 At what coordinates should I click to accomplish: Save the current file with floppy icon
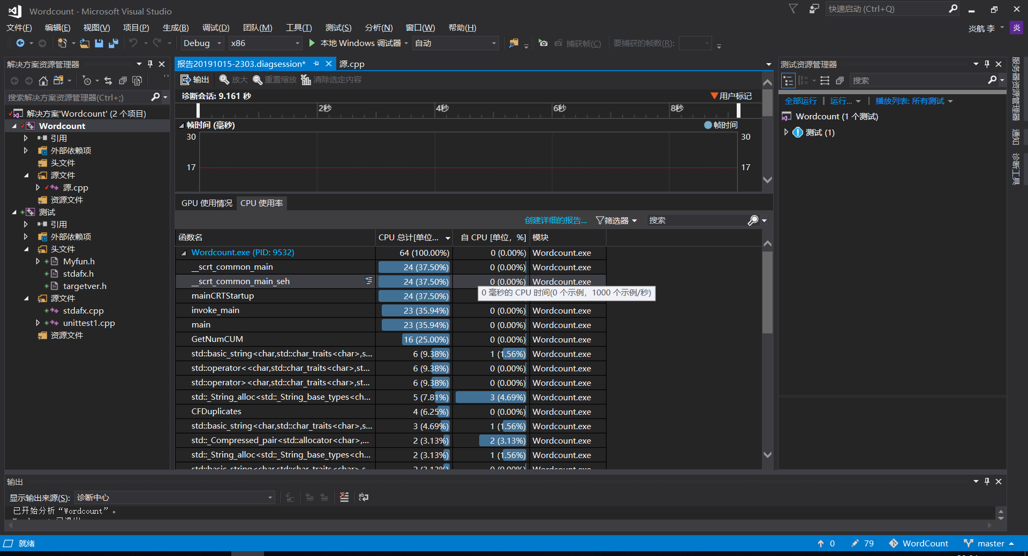99,43
